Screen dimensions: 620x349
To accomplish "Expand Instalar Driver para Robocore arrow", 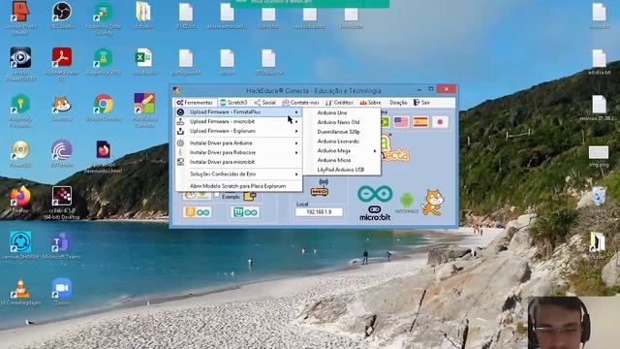I will [296, 152].
